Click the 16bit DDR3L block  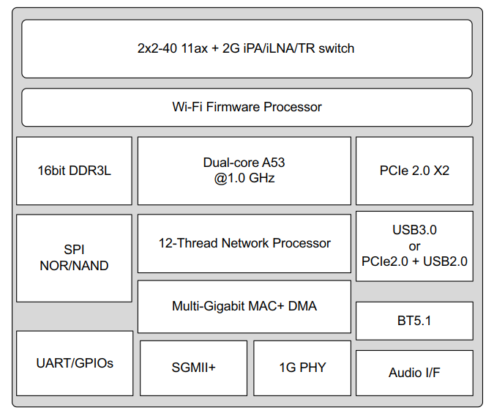tap(74, 171)
